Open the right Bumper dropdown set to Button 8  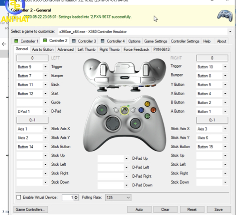pyautogui.click(x=225, y=76)
